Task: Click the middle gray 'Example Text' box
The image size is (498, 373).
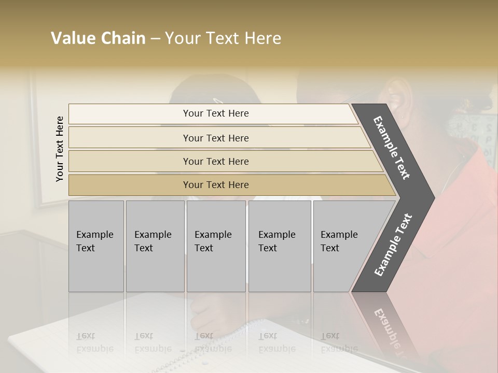Action: (216, 246)
